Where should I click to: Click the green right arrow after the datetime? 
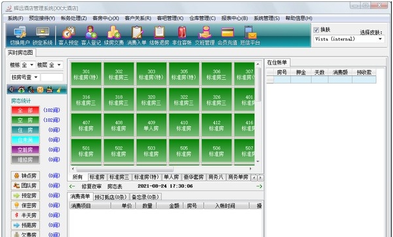259,186
